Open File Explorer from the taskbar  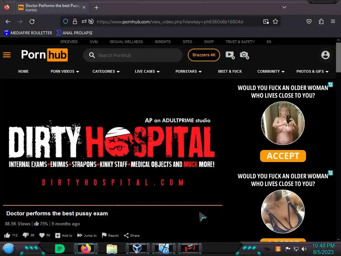point(112,249)
